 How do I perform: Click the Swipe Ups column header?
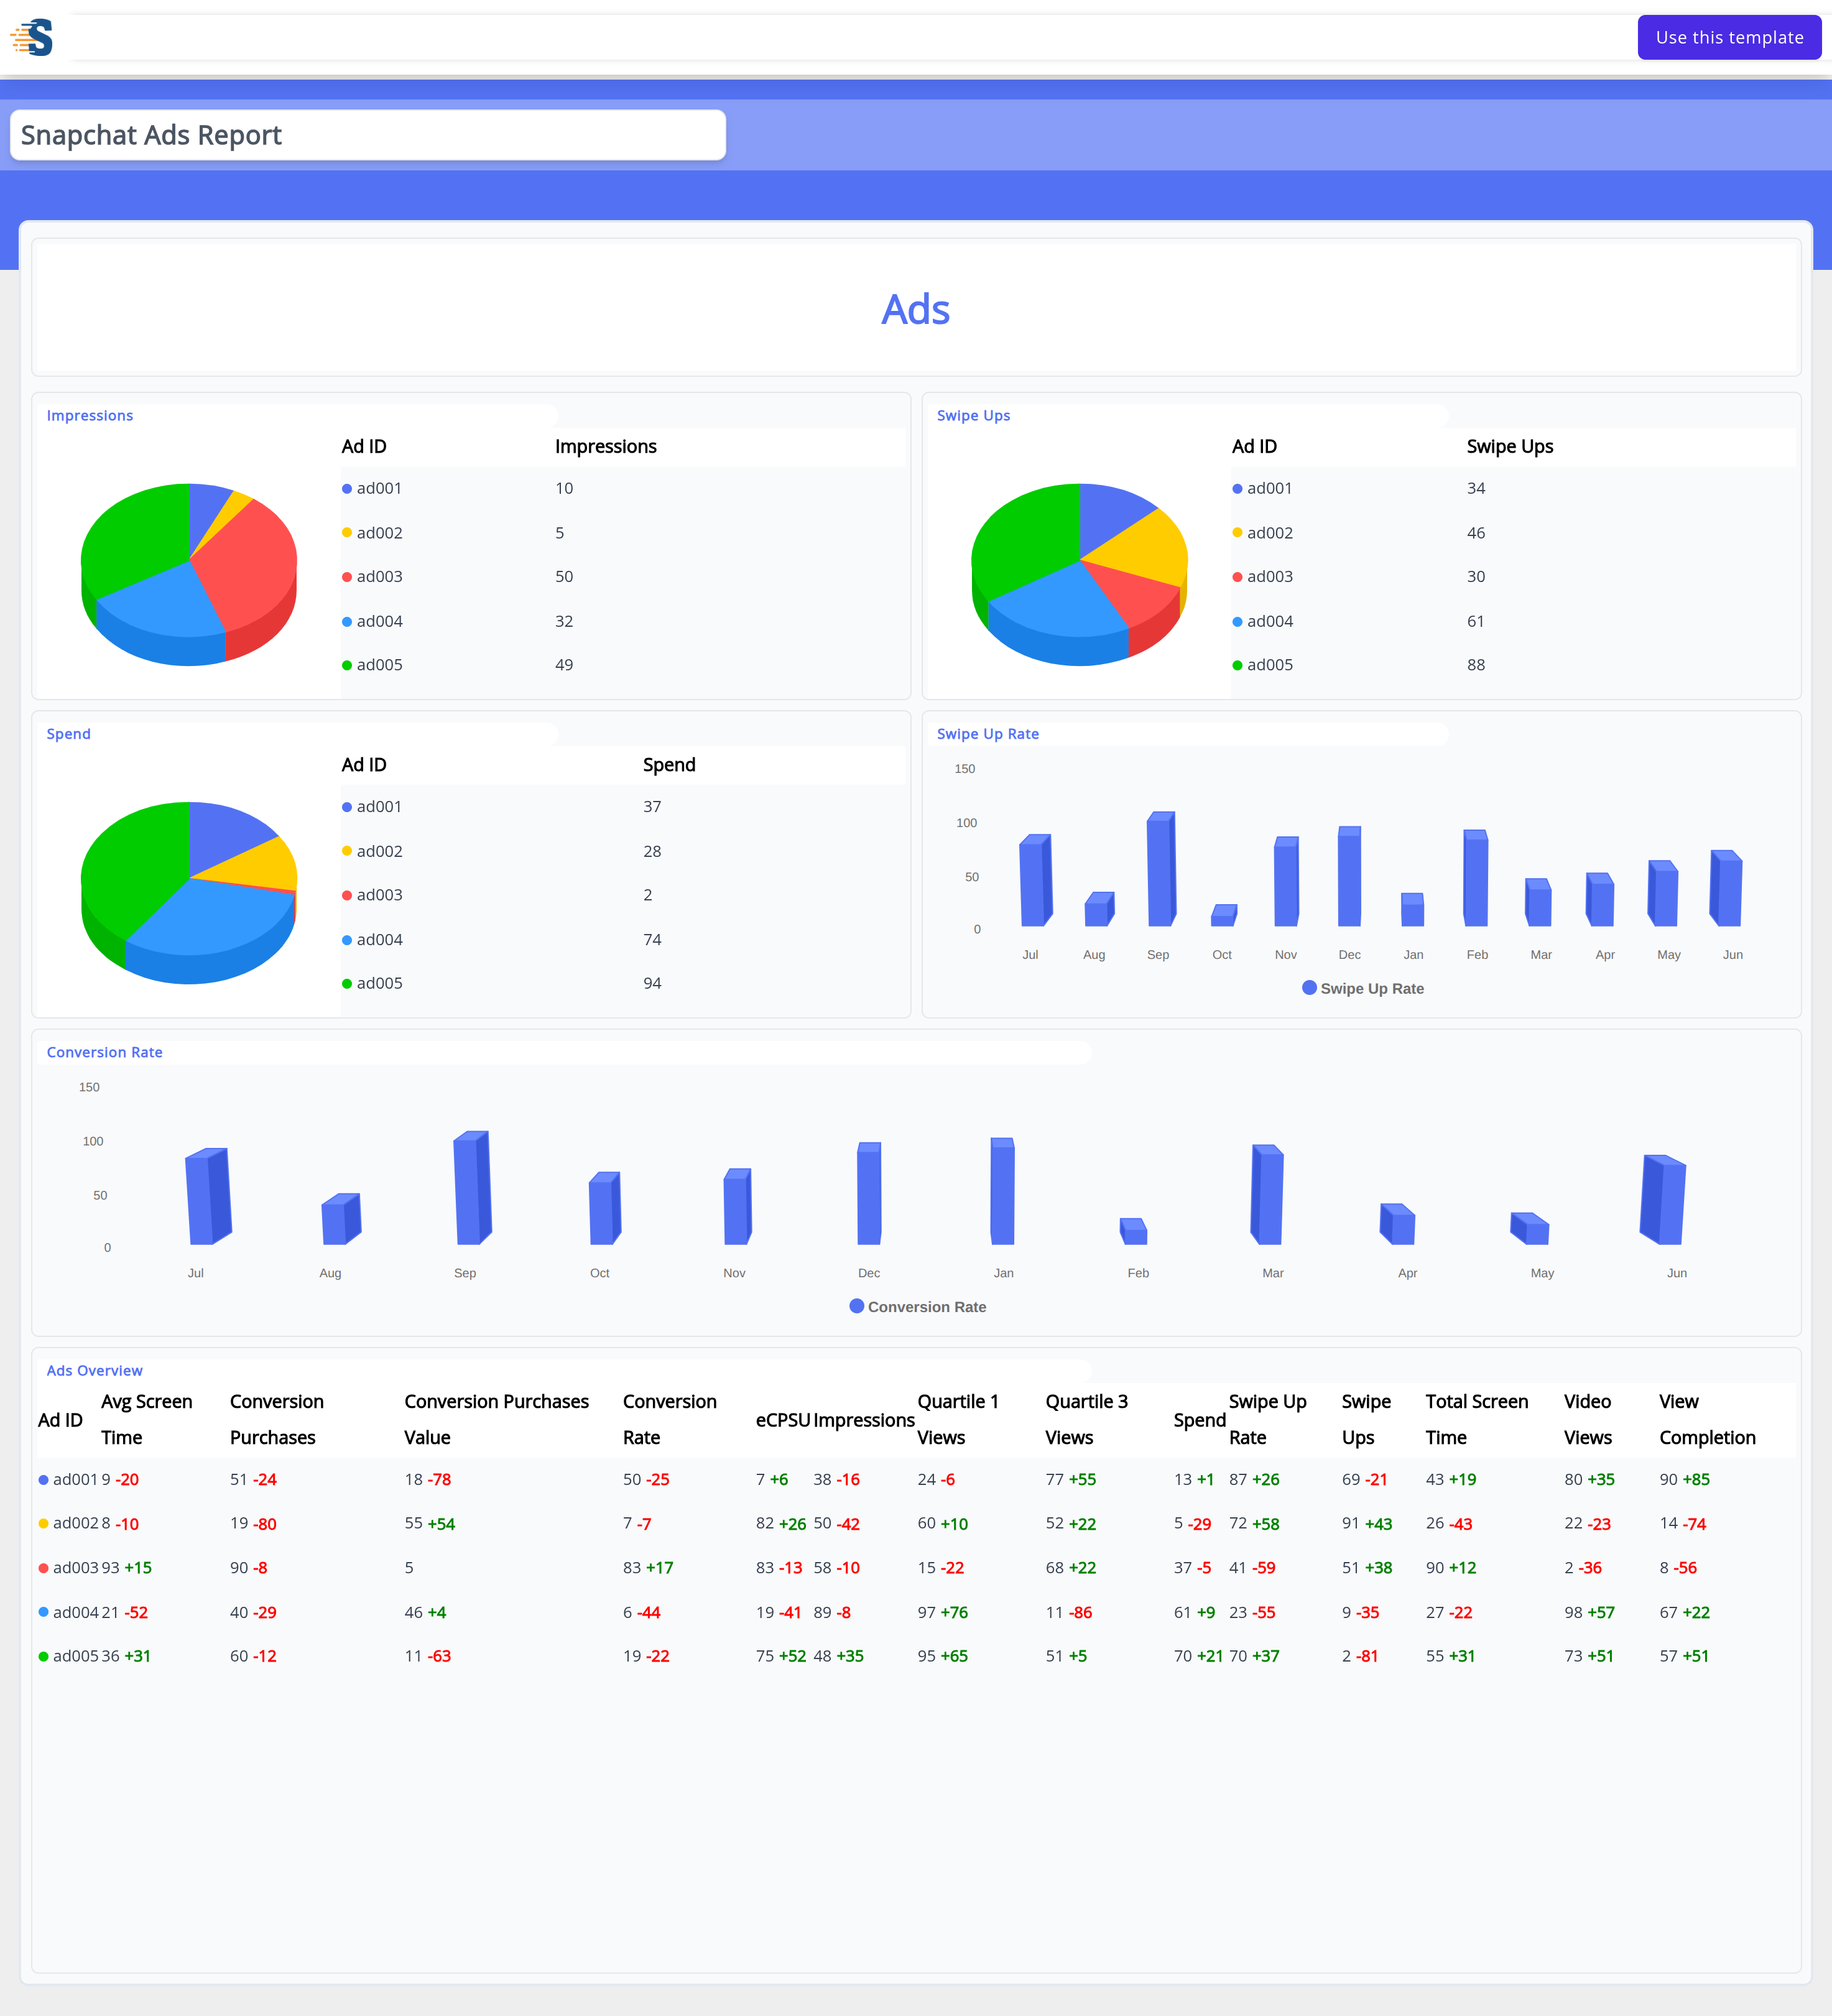1510,446
